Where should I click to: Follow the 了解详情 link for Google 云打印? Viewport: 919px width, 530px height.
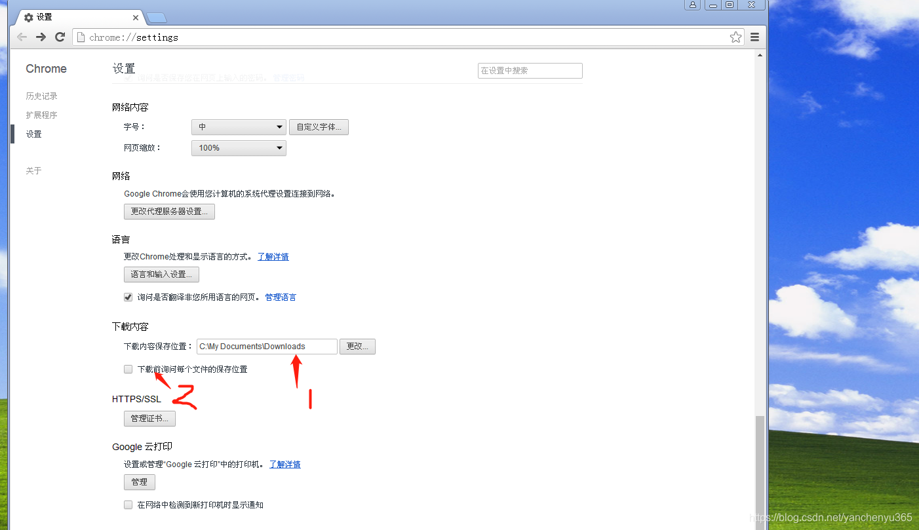(285, 464)
